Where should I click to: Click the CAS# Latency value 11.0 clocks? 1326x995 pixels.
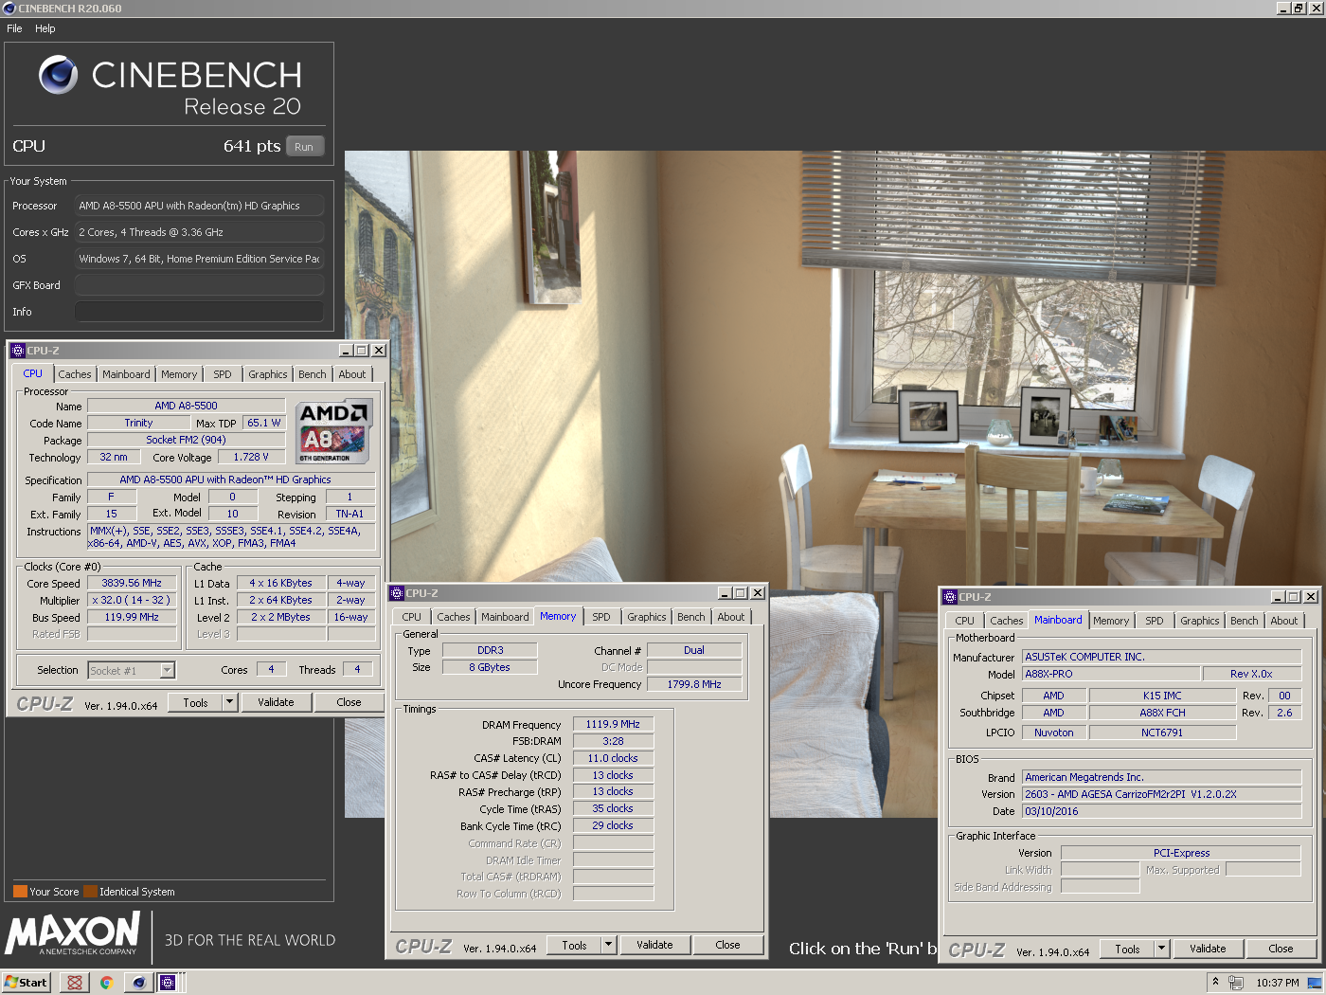tap(613, 758)
